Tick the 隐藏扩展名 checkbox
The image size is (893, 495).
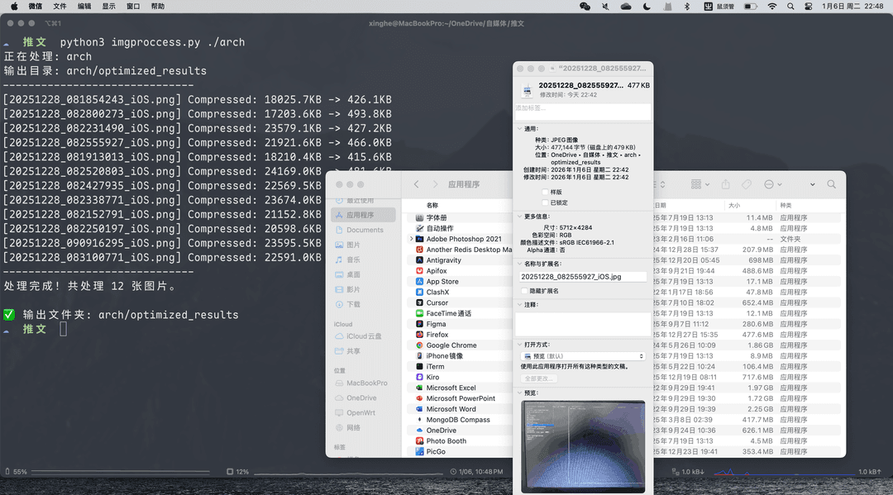pos(524,291)
